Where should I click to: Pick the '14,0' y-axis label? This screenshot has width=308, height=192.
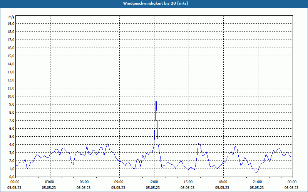11,64
